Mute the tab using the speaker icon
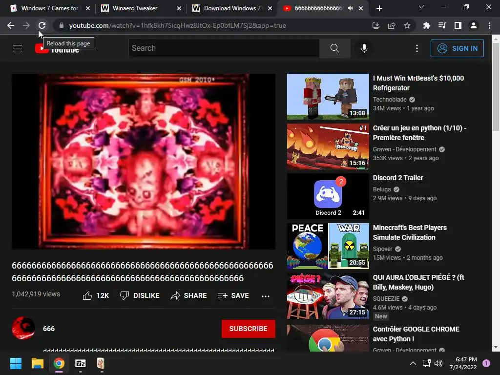 (x=350, y=8)
